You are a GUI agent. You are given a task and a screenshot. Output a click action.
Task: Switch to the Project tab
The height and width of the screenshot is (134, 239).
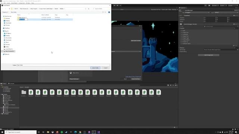(x=3, y=83)
